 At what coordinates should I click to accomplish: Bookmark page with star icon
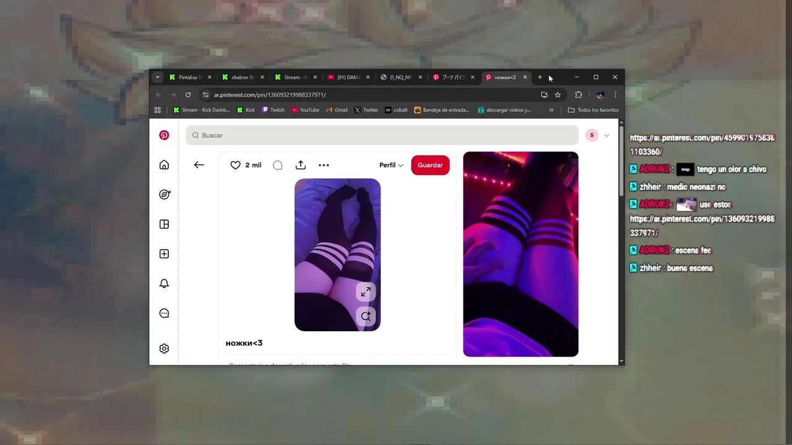(557, 95)
